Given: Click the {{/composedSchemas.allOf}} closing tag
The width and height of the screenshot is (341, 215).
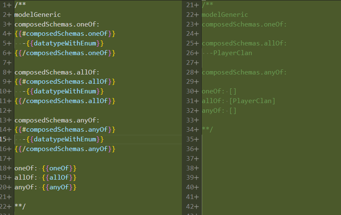Looking at the screenshot, I should coord(65,101).
